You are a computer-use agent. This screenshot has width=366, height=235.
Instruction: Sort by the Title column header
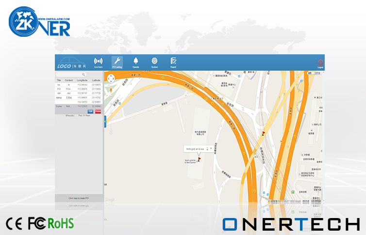pos(59,80)
